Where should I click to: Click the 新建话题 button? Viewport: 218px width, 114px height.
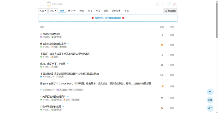(170, 11)
